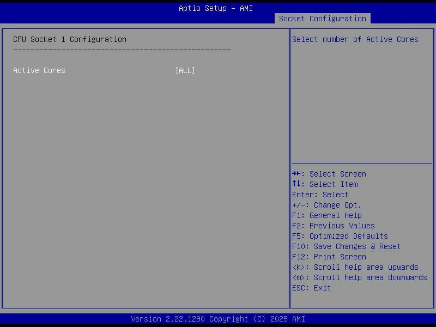Click the 'Select Screen' key hint

tap(329, 174)
